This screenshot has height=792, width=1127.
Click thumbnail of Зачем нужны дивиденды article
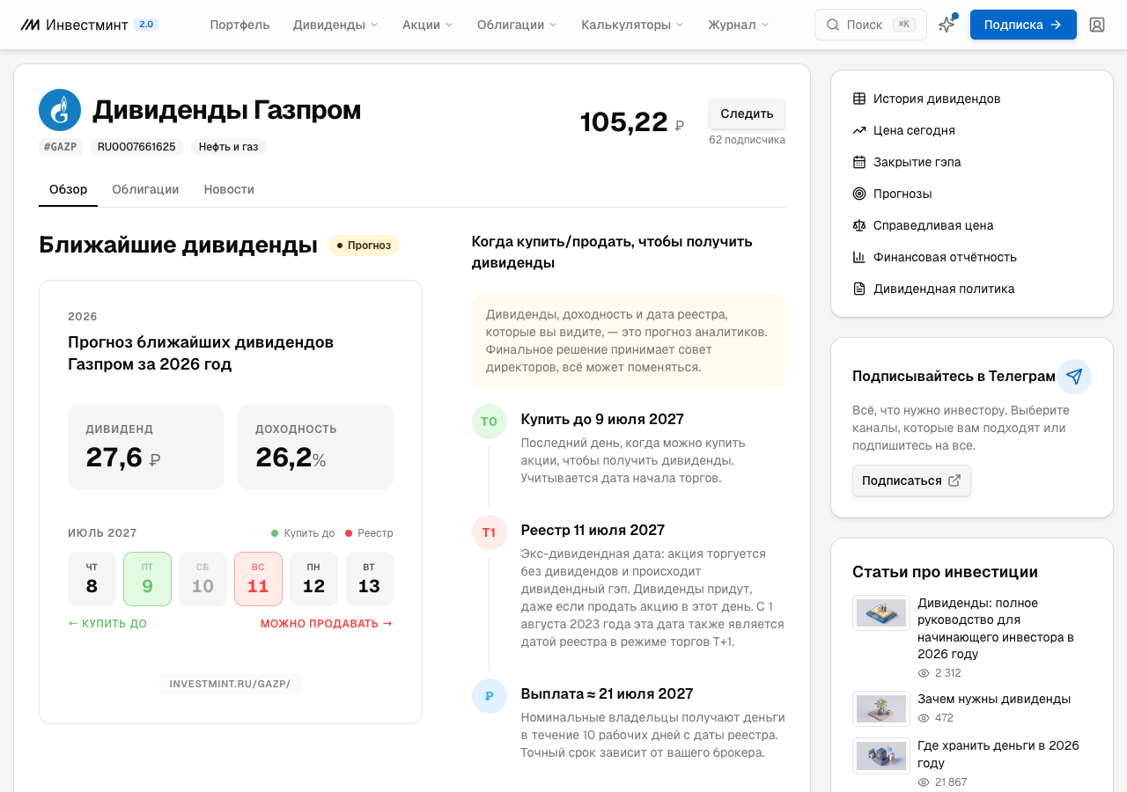tap(881, 708)
